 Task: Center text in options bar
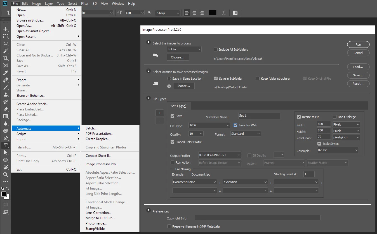click(194, 13)
